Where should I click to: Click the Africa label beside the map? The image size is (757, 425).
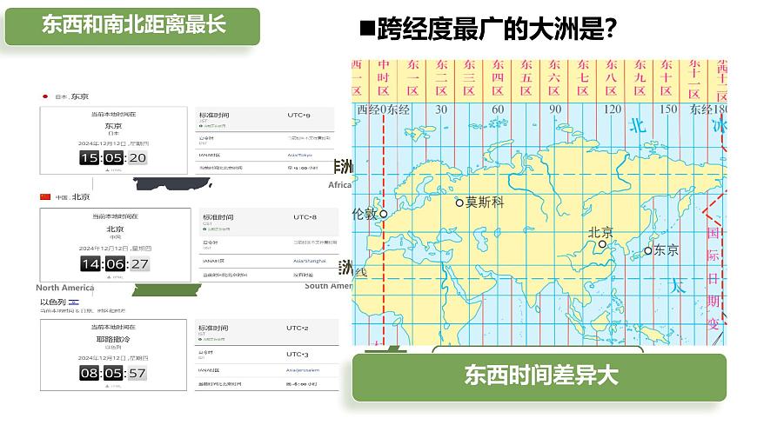[x=340, y=185]
